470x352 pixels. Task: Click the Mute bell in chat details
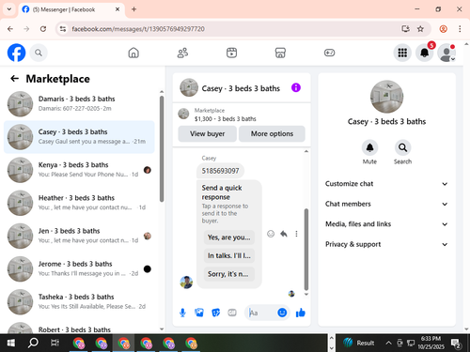(x=369, y=147)
